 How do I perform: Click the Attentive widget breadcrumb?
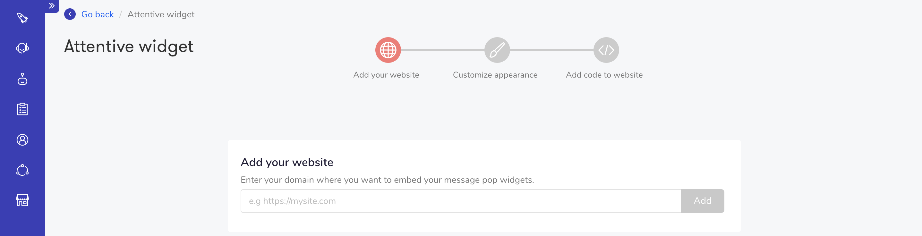point(161,14)
